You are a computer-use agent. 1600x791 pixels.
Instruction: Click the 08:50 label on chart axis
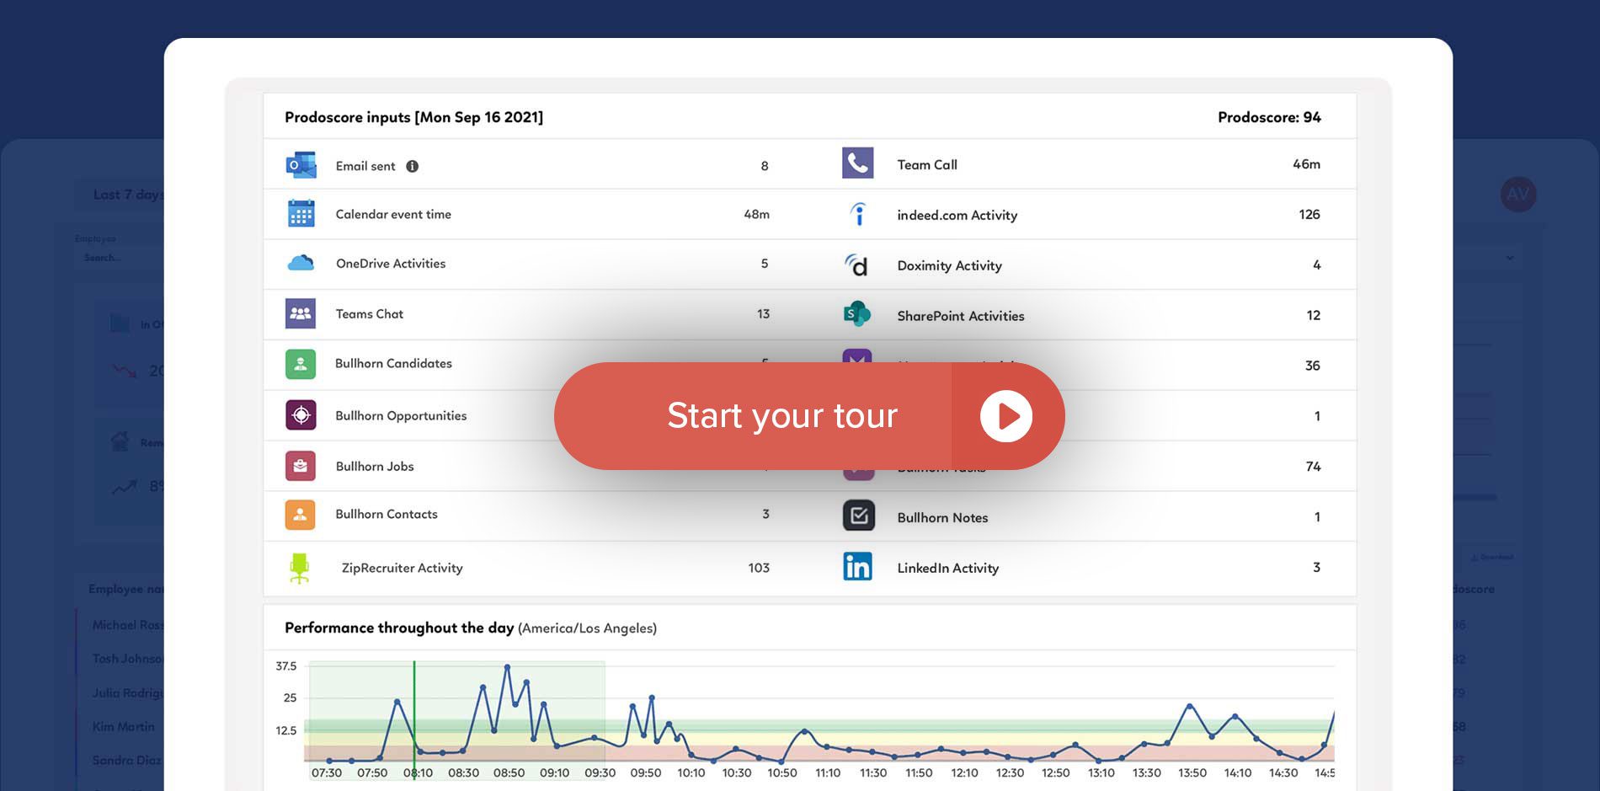coord(509,772)
